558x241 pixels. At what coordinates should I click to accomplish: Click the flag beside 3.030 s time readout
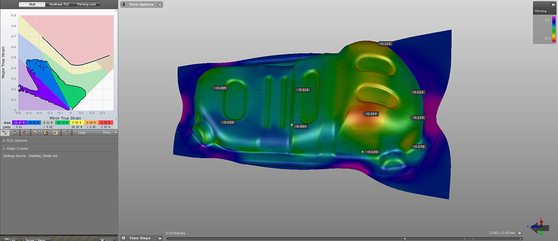click(x=520, y=233)
